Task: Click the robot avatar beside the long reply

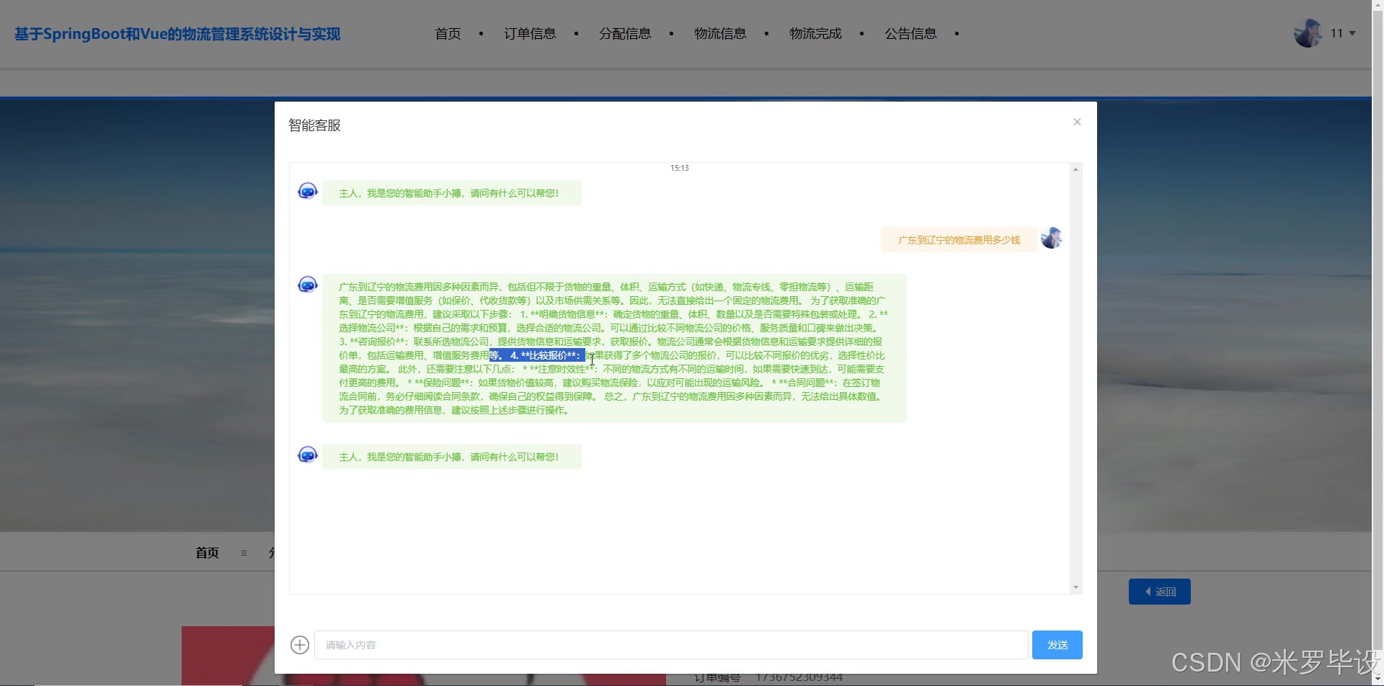Action: [308, 285]
